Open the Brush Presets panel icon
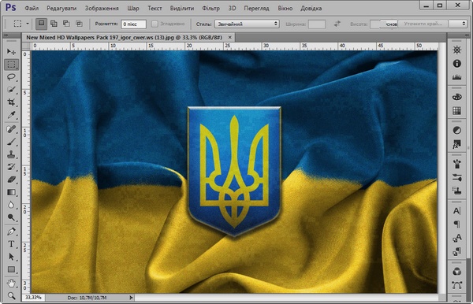 (x=456, y=177)
